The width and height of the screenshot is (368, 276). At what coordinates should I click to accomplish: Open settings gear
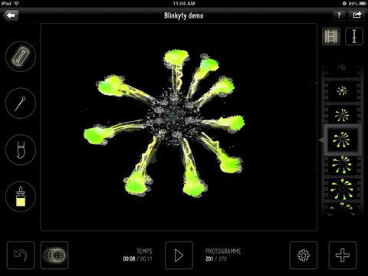click(304, 255)
